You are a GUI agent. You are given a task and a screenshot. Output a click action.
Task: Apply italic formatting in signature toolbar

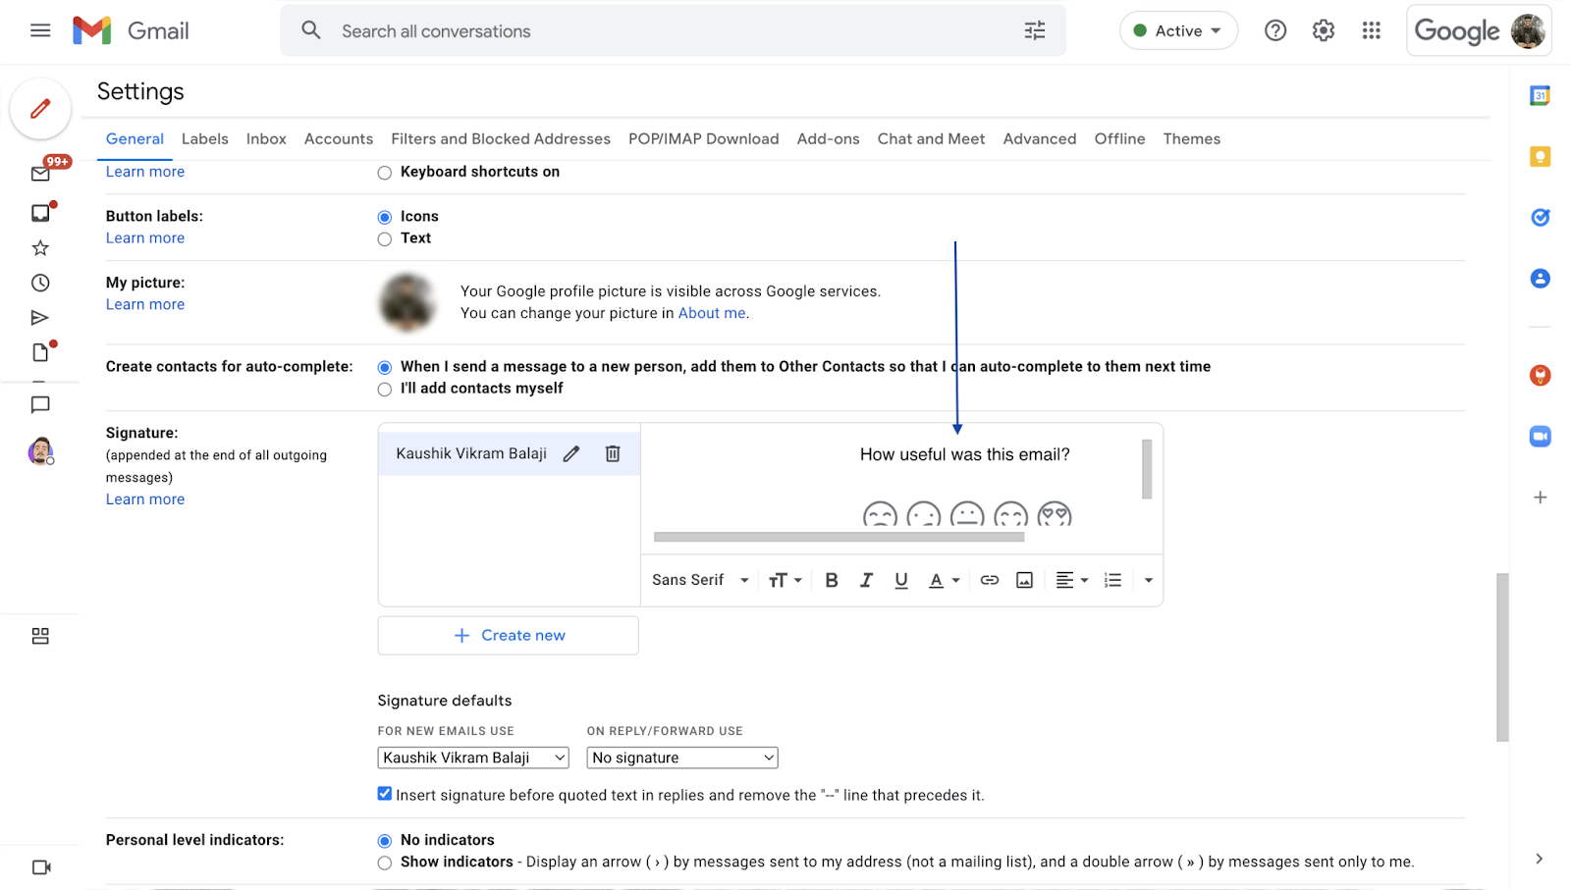tap(866, 580)
